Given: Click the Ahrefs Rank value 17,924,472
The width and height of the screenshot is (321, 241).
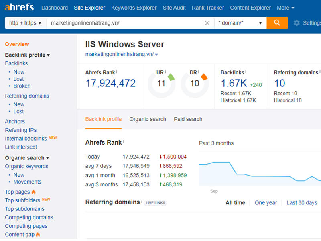Looking at the screenshot, I should pyautogui.click(x=111, y=84).
